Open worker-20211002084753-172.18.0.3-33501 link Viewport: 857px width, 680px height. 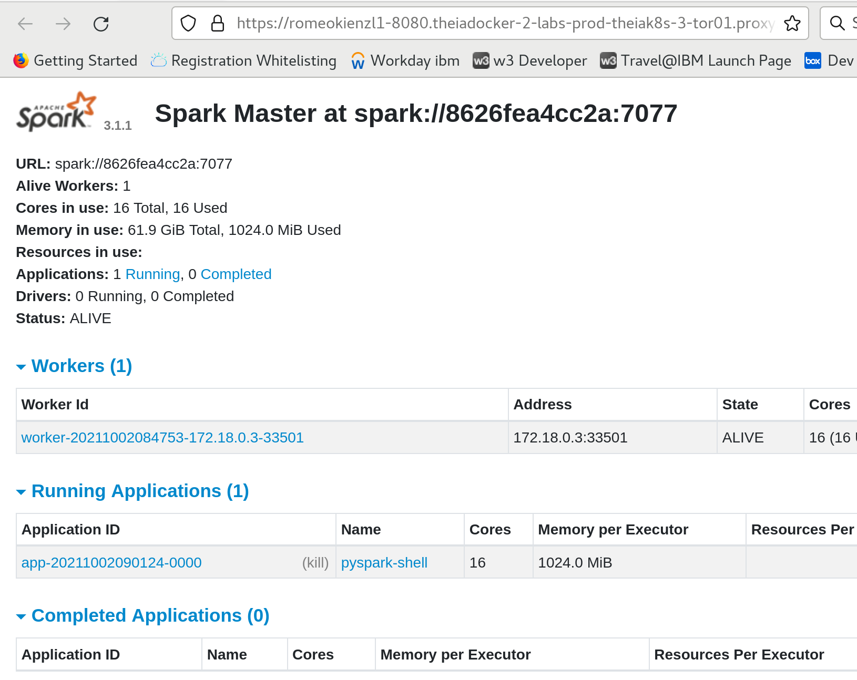(162, 438)
